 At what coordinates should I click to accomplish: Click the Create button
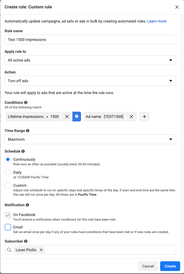click(170, 266)
